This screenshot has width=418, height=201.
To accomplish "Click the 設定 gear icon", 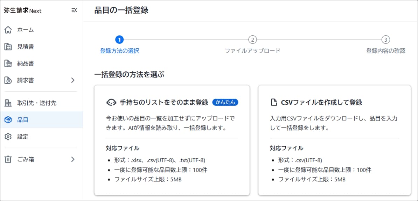I will coord(8,137).
